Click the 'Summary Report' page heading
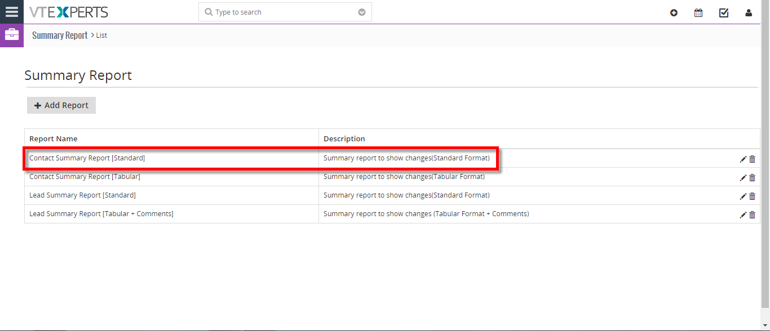The width and height of the screenshot is (770, 331). [x=78, y=75]
